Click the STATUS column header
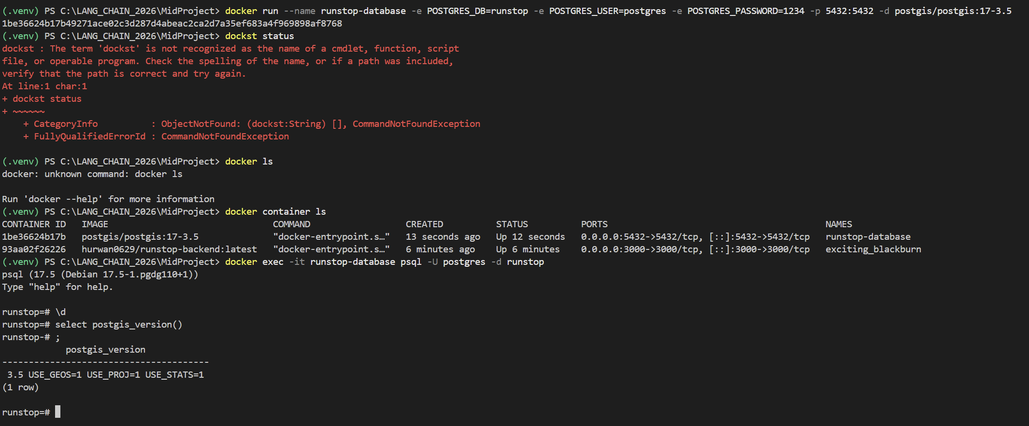1029x426 pixels. (512, 224)
